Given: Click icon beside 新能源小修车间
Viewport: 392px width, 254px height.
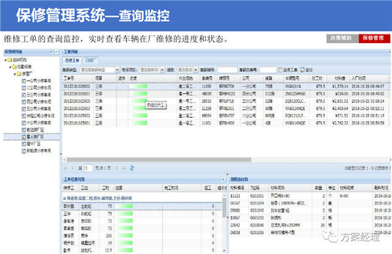Looking at the screenshot, I should [x=24, y=151].
